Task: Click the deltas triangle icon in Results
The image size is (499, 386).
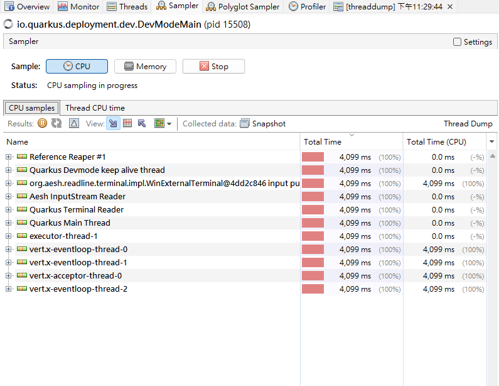Action: 74,123
